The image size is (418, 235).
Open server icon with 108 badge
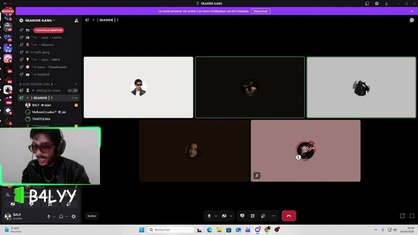[8, 100]
